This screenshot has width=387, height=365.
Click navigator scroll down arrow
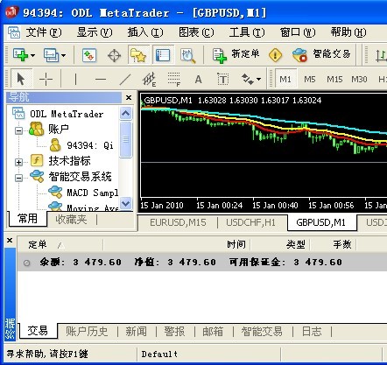tap(126, 203)
